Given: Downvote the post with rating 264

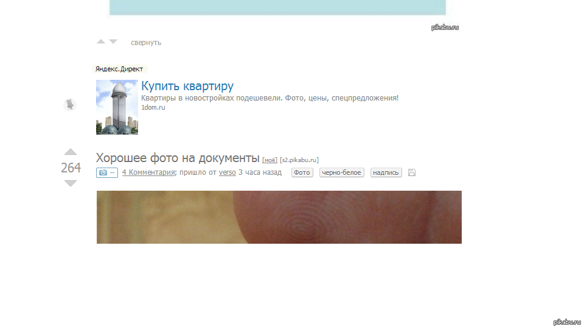Looking at the screenshot, I should (71, 183).
